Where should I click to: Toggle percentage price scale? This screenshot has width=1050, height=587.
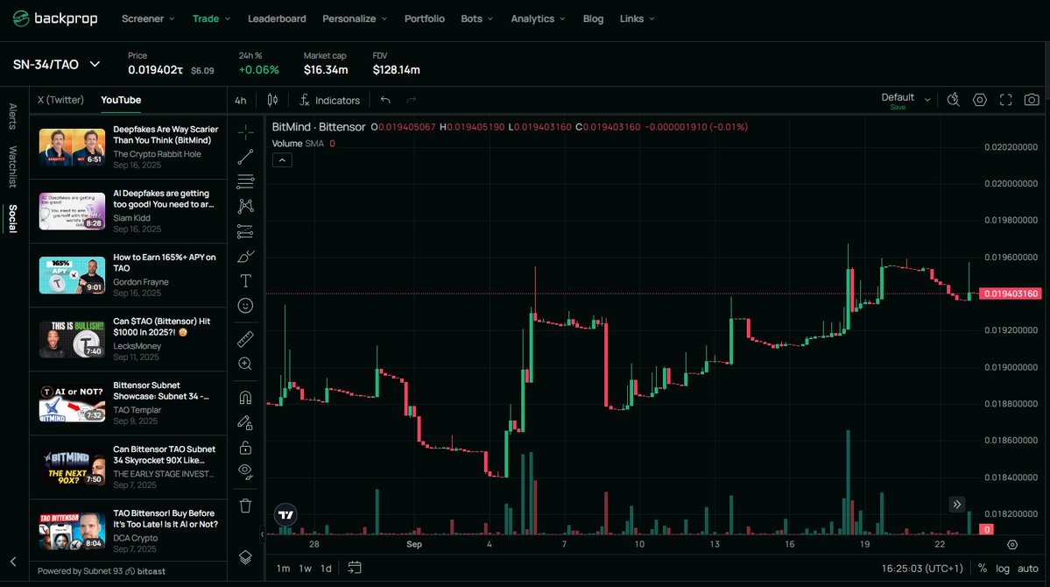tap(983, 569)
